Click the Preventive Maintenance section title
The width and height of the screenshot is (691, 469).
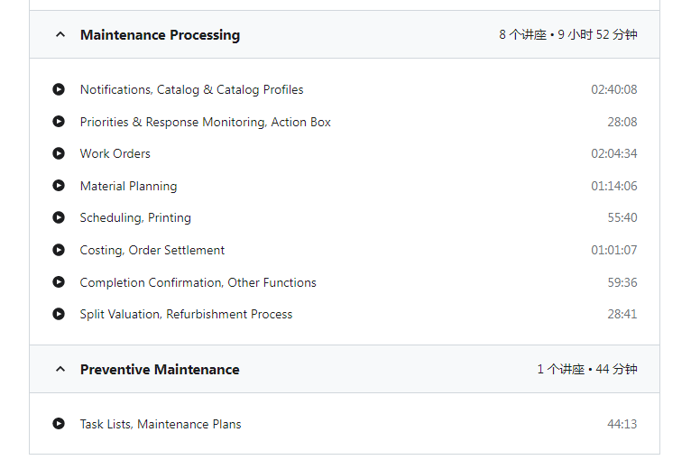pos(160,370)
